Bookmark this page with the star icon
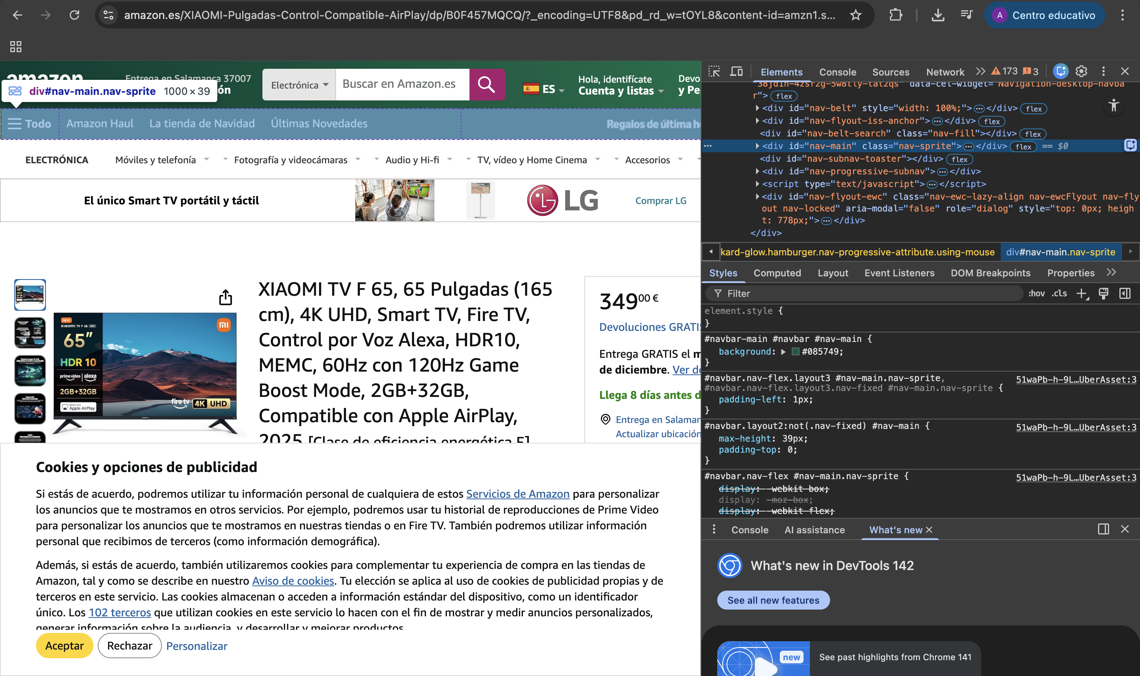1140x676 pixels. (x=855, y=15)
